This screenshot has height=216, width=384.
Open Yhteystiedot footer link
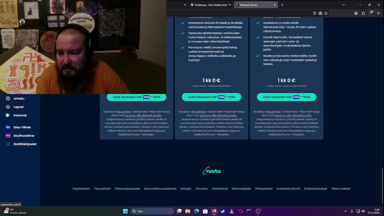click(264, 189)
